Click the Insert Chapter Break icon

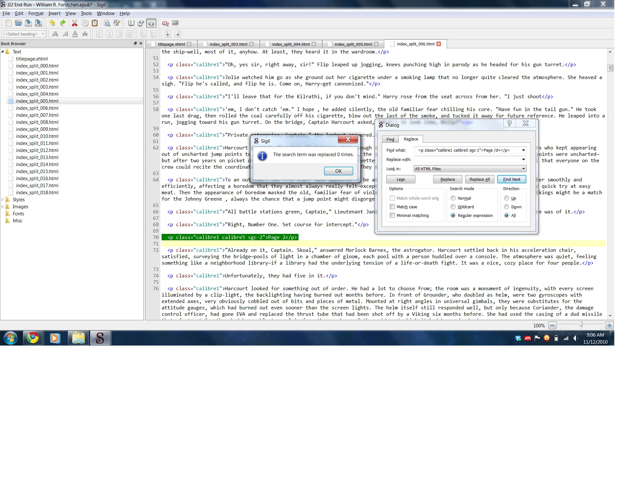(x=165, y=23)
